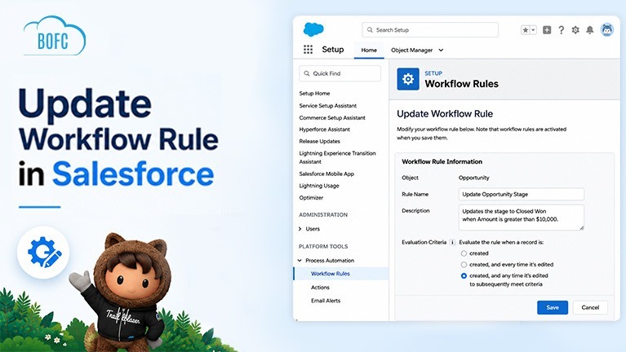Open the App Launcher grid icon
Image resolution: width=626 pixels, height=352 pixels.
(x=308, y=50)
